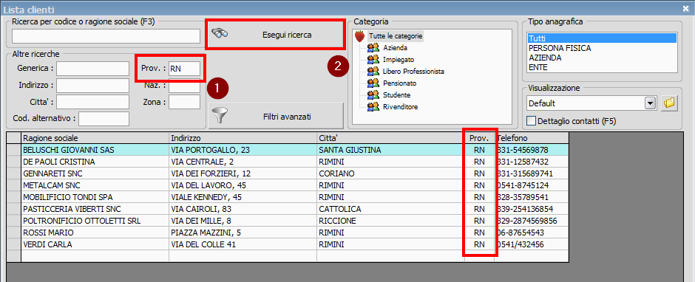Image resolution: width=695 pixels, height=282 pixels.
Task: Click the VIA PORTOGALLO, 23 address cell
Action: click(243, 150)
